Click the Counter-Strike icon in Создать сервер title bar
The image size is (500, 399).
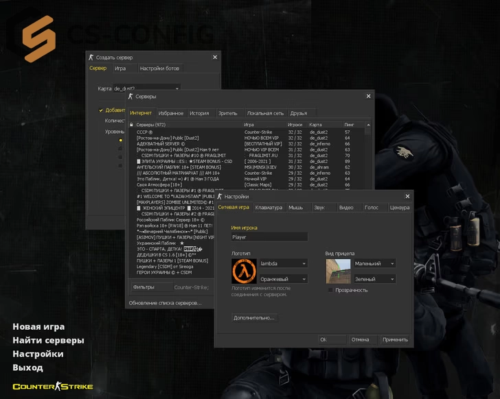click(91, 58)
